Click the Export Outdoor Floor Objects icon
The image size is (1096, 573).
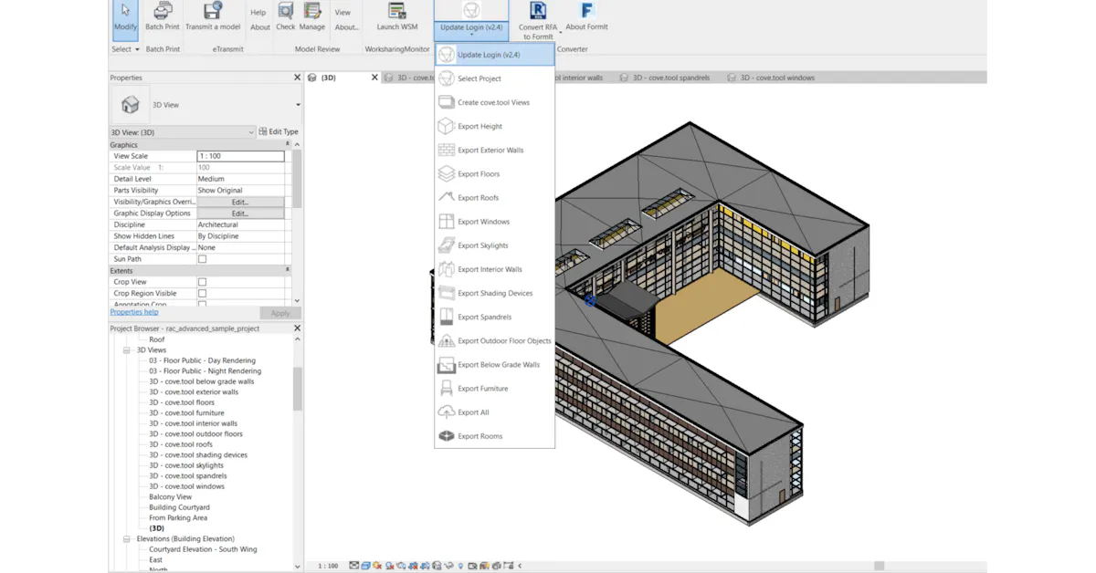[446, 340]
